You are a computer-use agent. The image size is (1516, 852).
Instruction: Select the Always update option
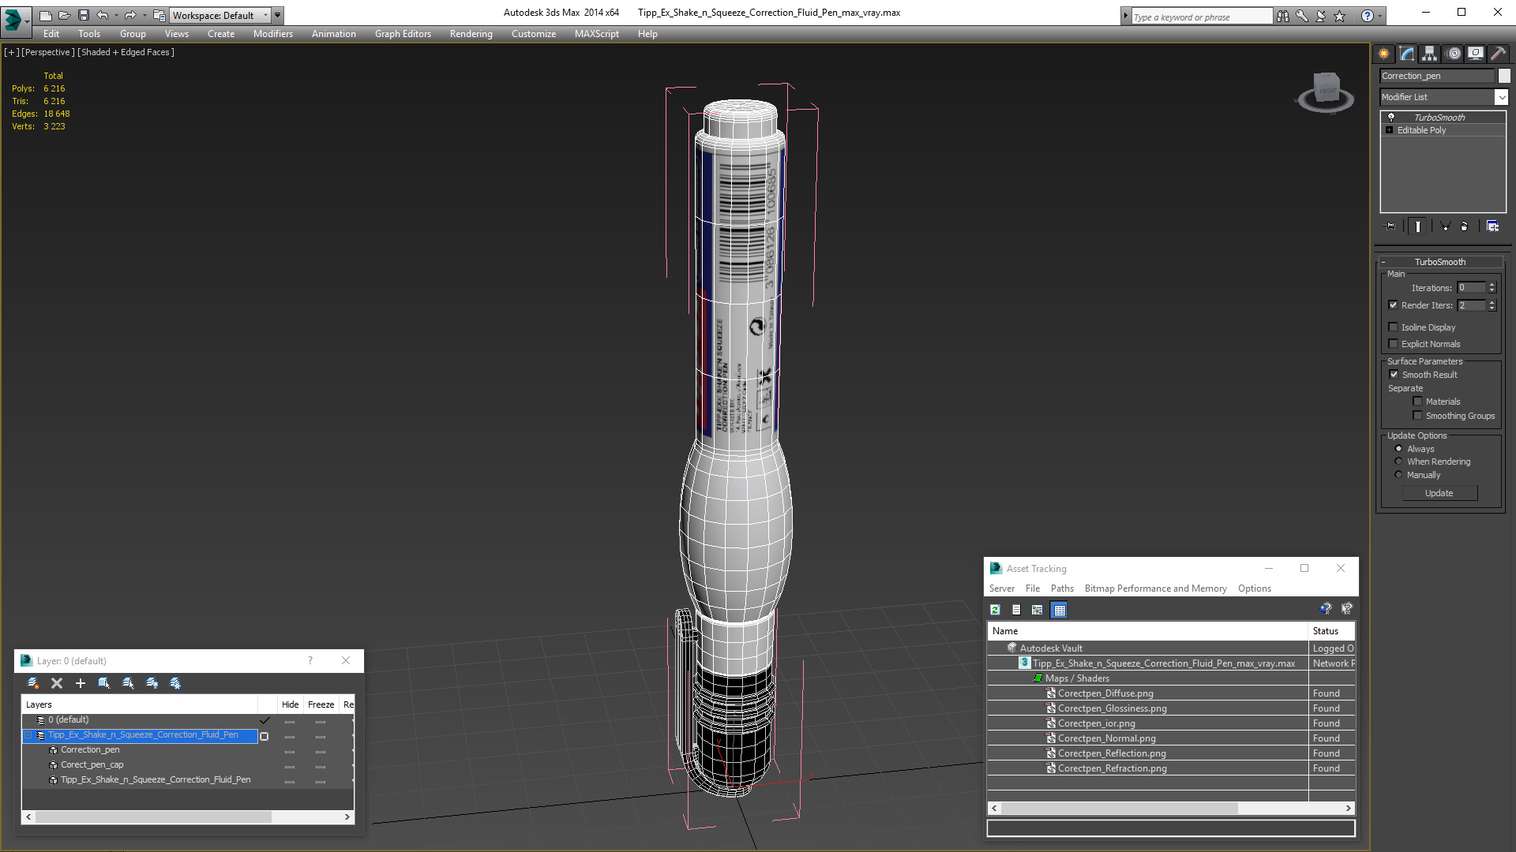pos(1398,449)
